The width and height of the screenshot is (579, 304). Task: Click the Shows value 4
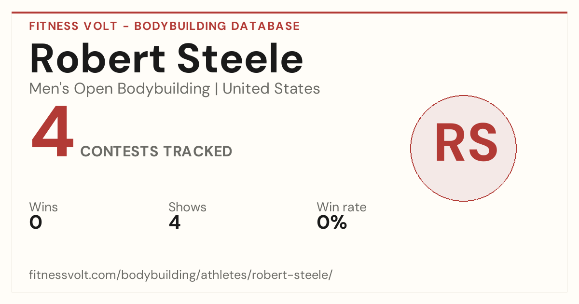pyautogui.click(x=175, y=222)
